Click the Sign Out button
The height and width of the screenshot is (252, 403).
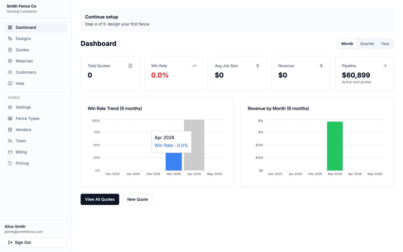coord(36,242)
